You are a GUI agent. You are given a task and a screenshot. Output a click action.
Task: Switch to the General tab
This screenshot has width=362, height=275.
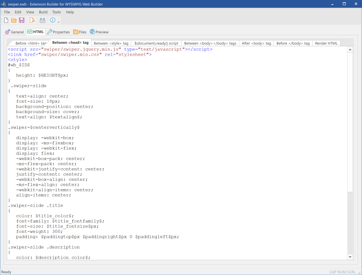(x=14, y=32)
